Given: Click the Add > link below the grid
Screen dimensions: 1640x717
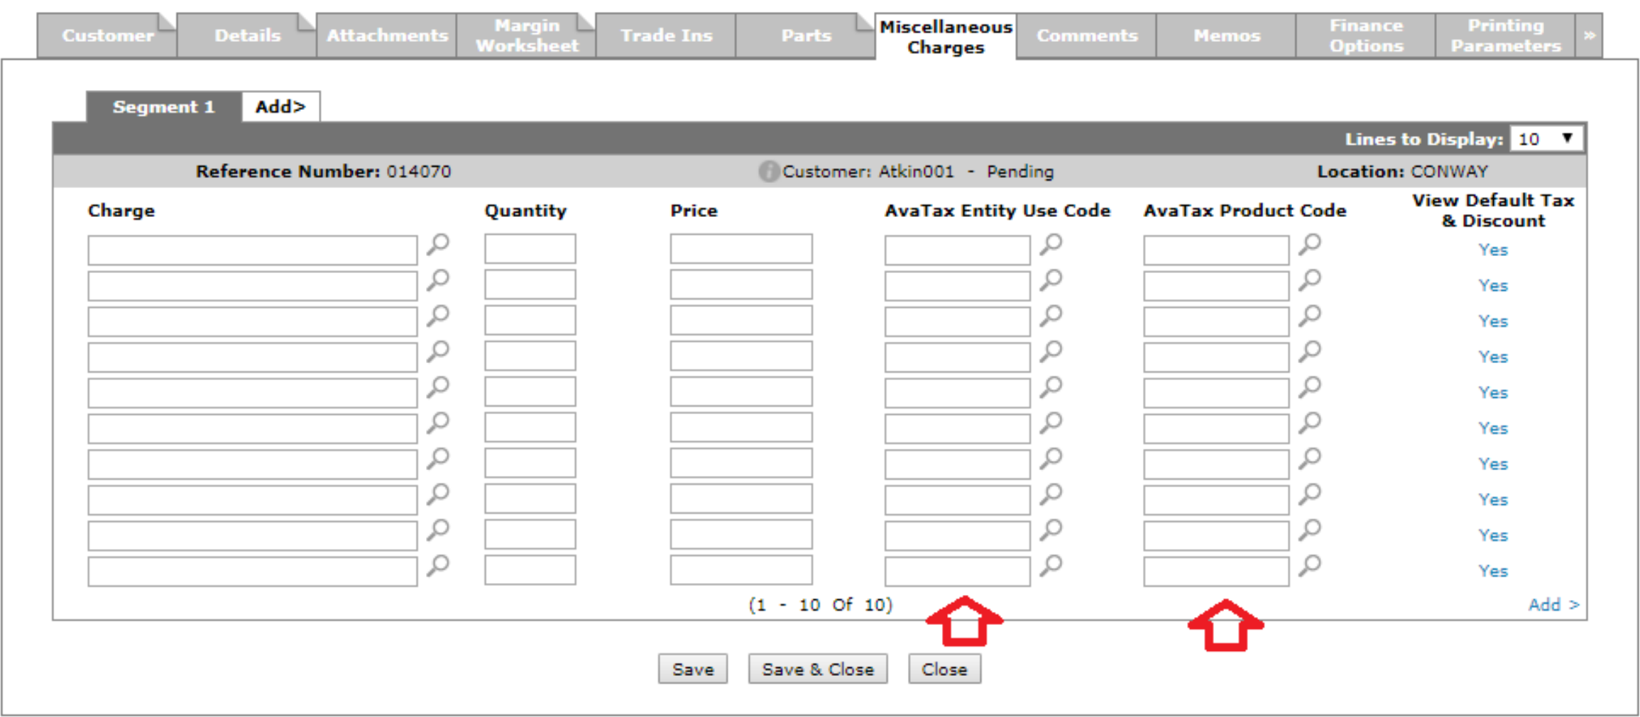Looking at the screenshot, I should [1553, 605].
